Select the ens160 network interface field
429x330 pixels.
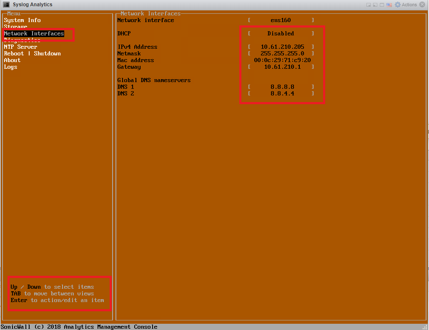(x=281, y=20)
